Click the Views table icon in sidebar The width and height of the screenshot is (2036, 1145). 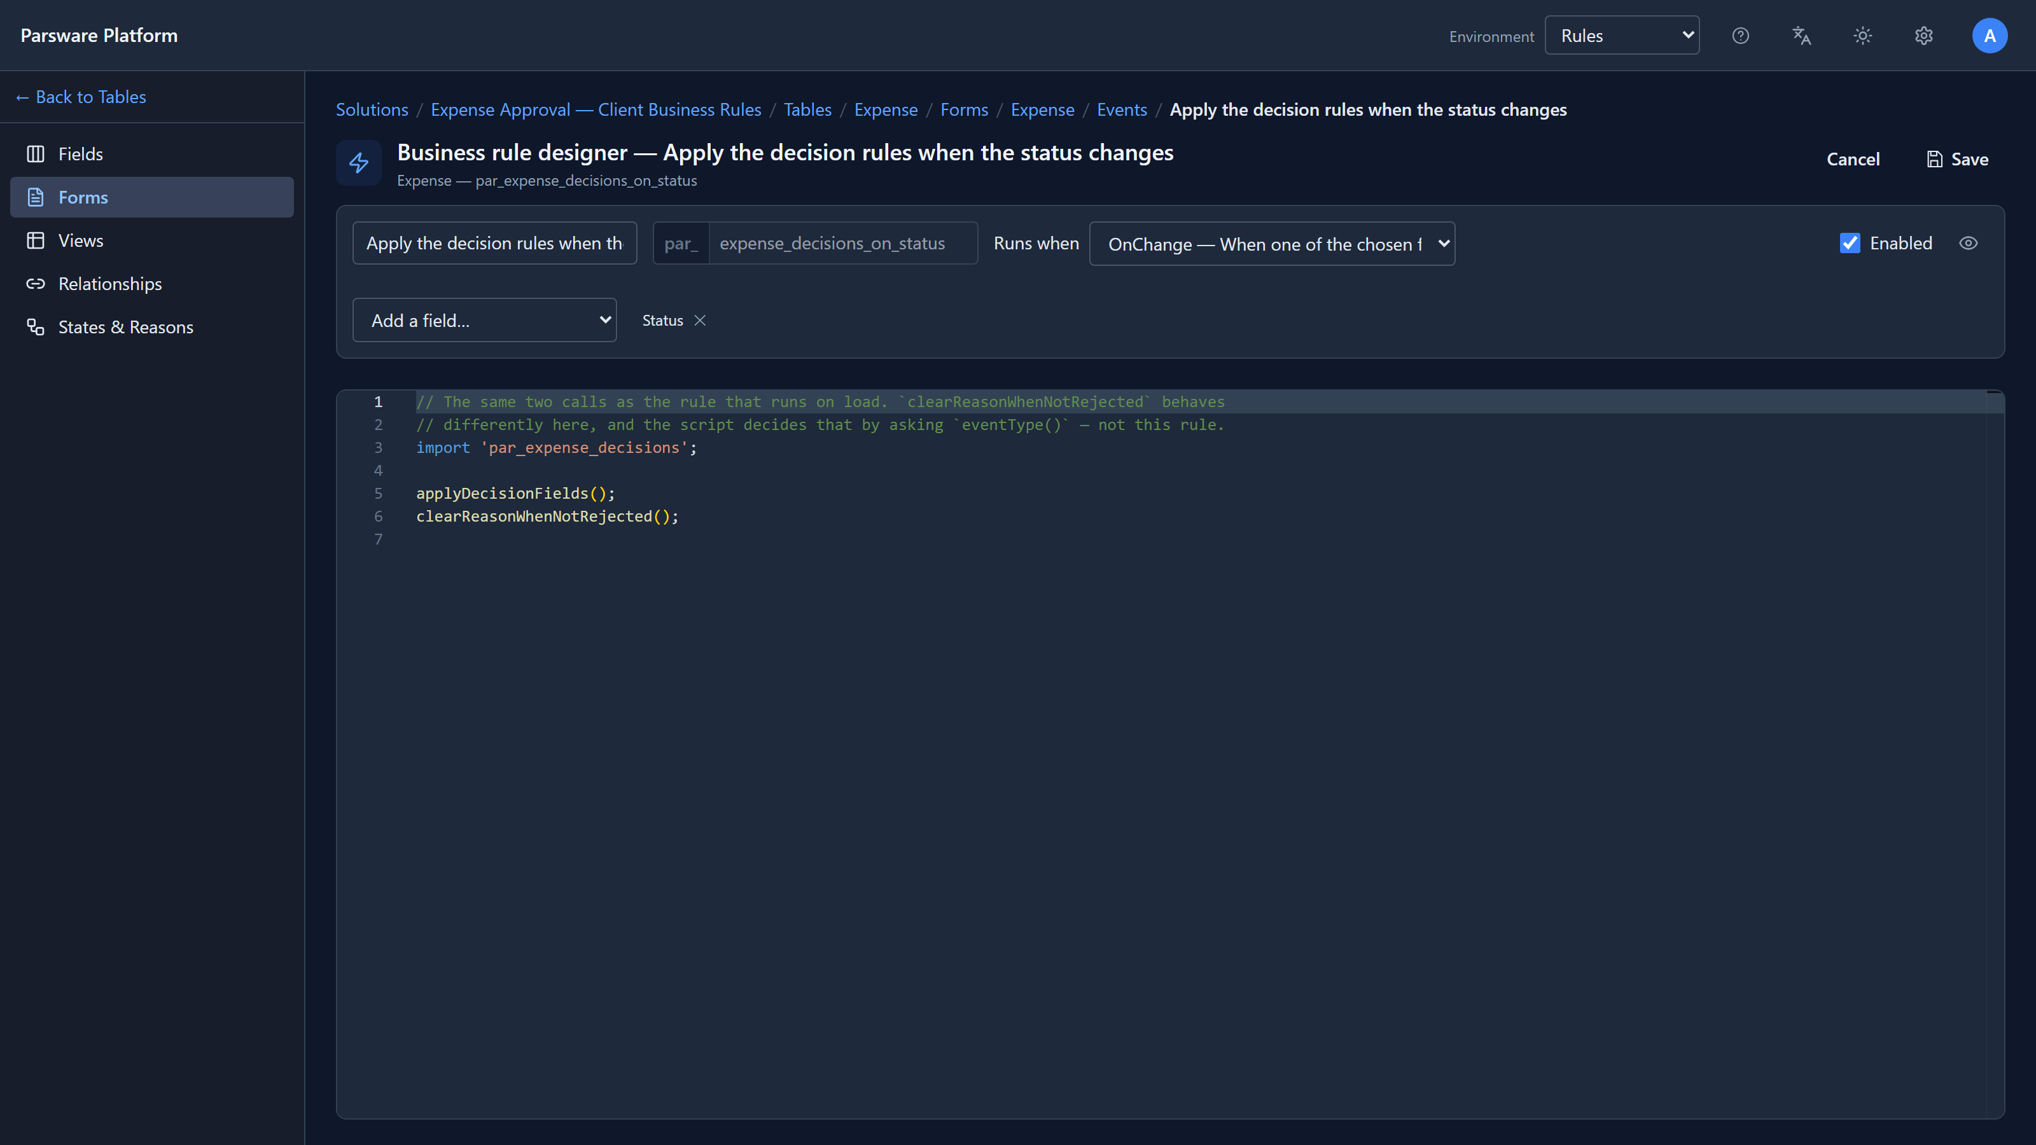coord(36,240)
